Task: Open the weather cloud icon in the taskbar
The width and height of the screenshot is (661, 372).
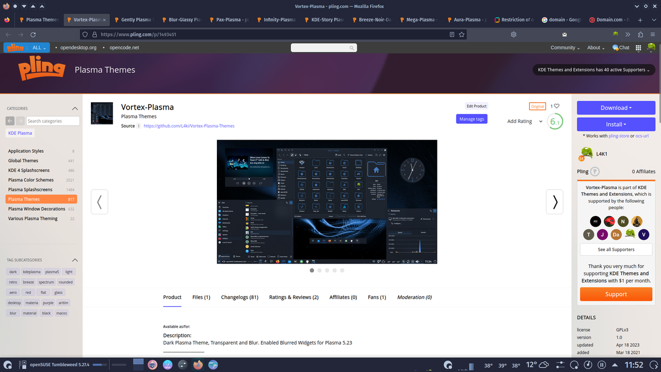Action: coord(543,364)
